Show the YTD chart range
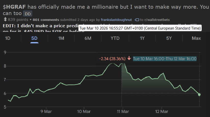The image size is (210, 117). point(115,38)
